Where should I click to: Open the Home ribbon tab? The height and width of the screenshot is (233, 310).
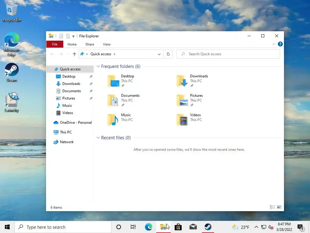pos(72,44)
